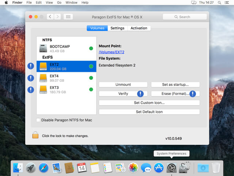Click the info badge on Verify button
This screenshot has height=176, width=234.
tap(140, 94)
